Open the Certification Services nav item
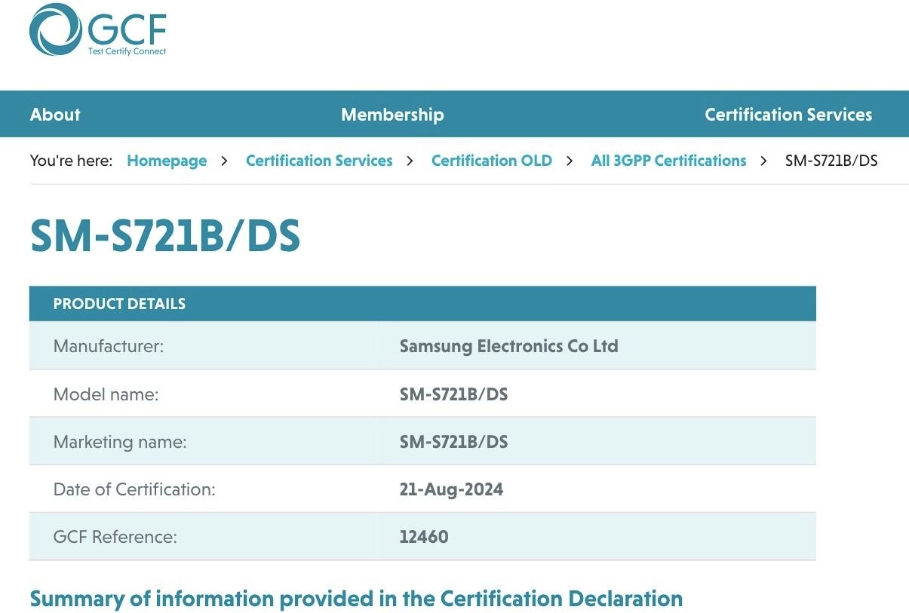909x613 pixels. coord(788,115)
